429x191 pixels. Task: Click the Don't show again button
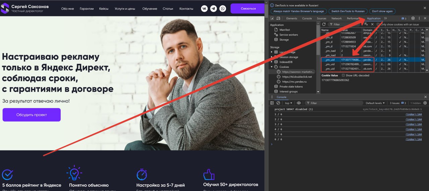tap(382, 11)
